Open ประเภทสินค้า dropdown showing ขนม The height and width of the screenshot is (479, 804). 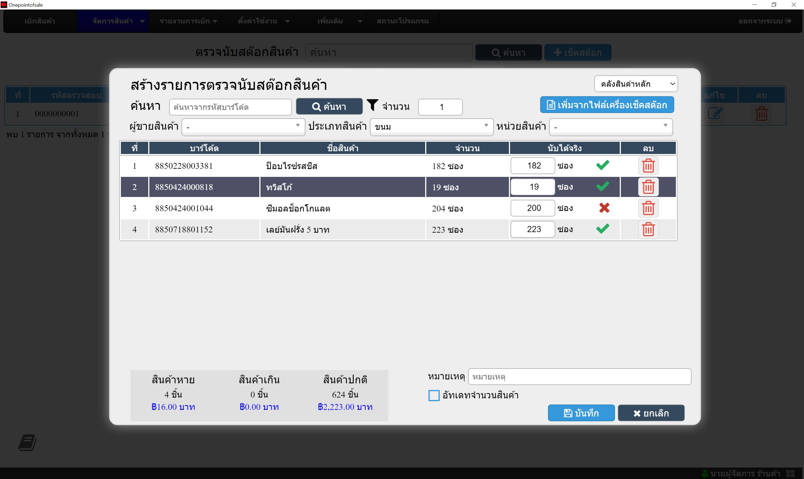pyautogui.click(x=431, y=127)
